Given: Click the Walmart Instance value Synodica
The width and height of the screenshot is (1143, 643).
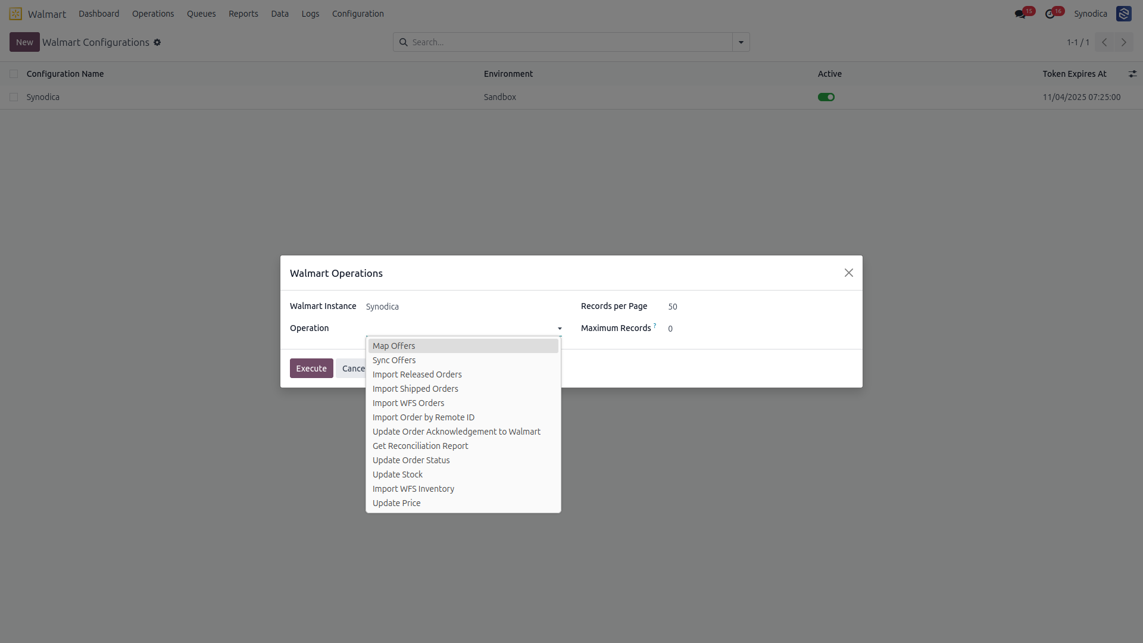Looking at the screenshot, I should coord(382,307).
